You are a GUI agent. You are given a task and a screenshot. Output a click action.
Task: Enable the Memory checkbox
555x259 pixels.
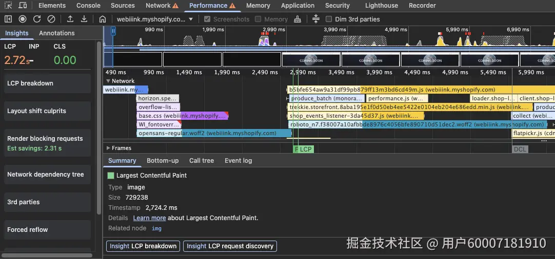click(x=258, y=19)
